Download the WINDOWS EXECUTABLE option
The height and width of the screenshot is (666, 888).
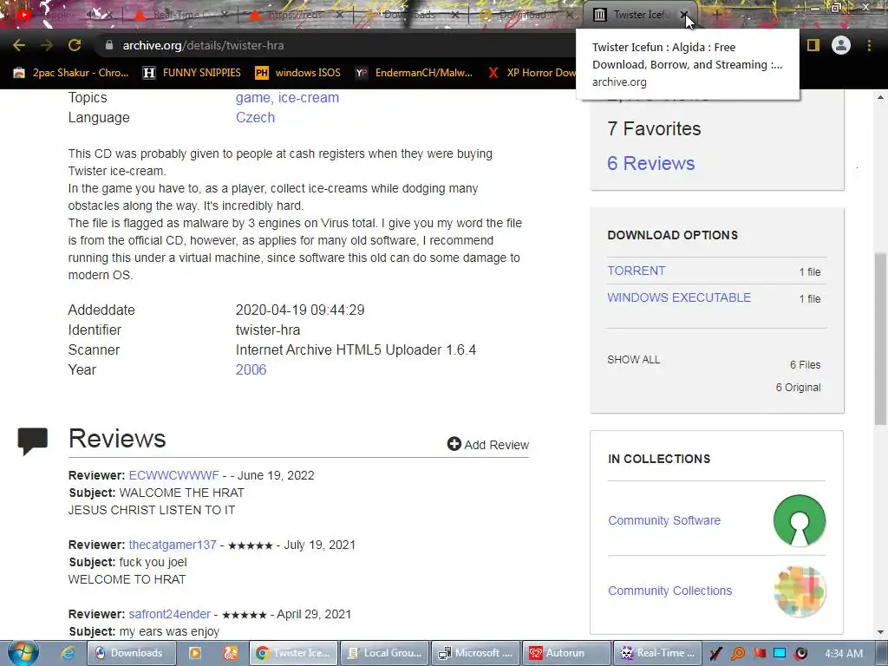pos(679,297)
